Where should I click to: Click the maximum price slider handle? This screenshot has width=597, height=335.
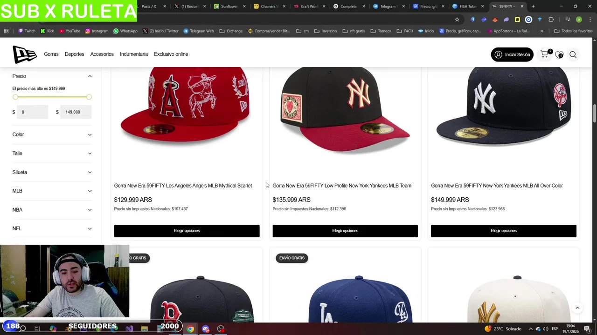pyautogui.click(x=89, y=97)
